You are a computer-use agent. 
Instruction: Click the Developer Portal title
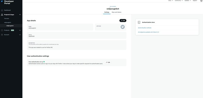pos(9,2)
